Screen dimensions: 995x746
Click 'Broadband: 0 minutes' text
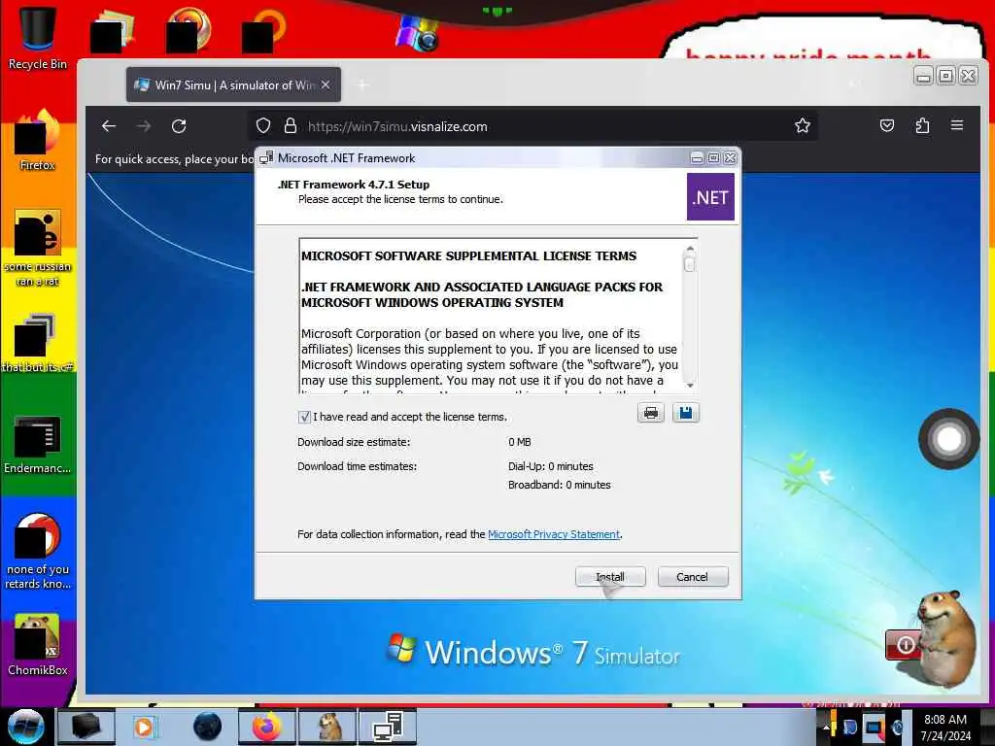click(559, 485)
